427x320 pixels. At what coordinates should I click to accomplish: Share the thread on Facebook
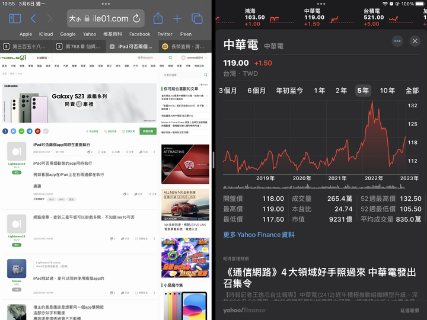coord(5,132)
